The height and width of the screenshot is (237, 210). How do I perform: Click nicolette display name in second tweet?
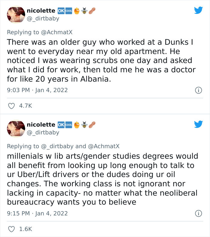[x=41, y=124]
